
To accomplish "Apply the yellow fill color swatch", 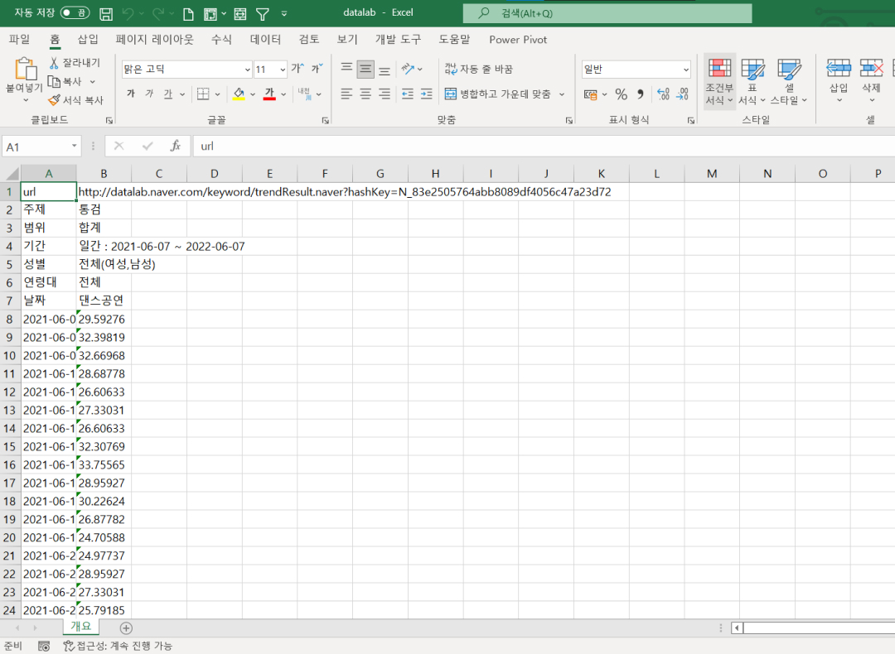I will [239, 94].
